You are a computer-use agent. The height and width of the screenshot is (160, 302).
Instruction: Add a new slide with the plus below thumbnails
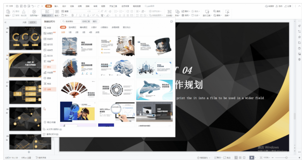[29, 152]
